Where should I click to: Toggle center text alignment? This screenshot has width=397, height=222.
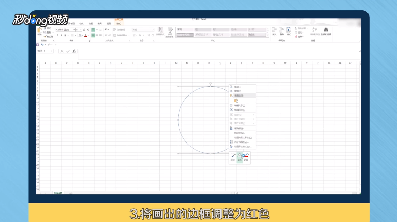point(97,35)
